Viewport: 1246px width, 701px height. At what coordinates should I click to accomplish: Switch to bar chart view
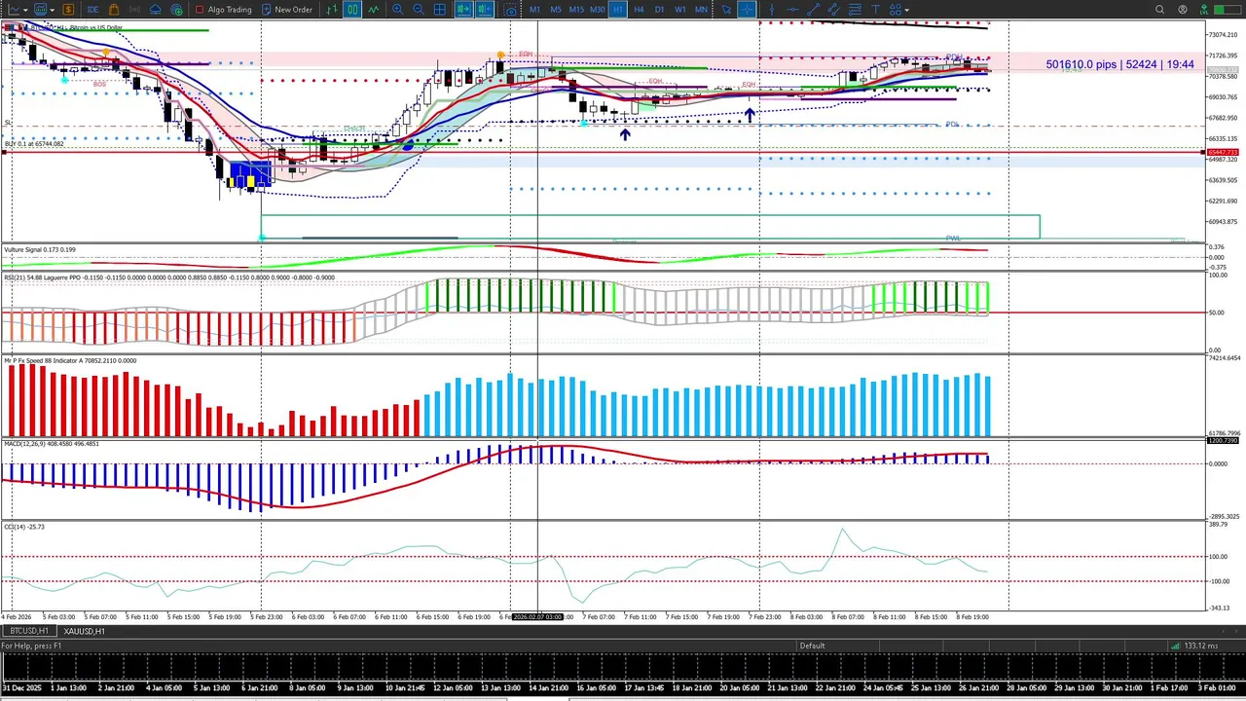pyautogui.click(x=332, y=10)
